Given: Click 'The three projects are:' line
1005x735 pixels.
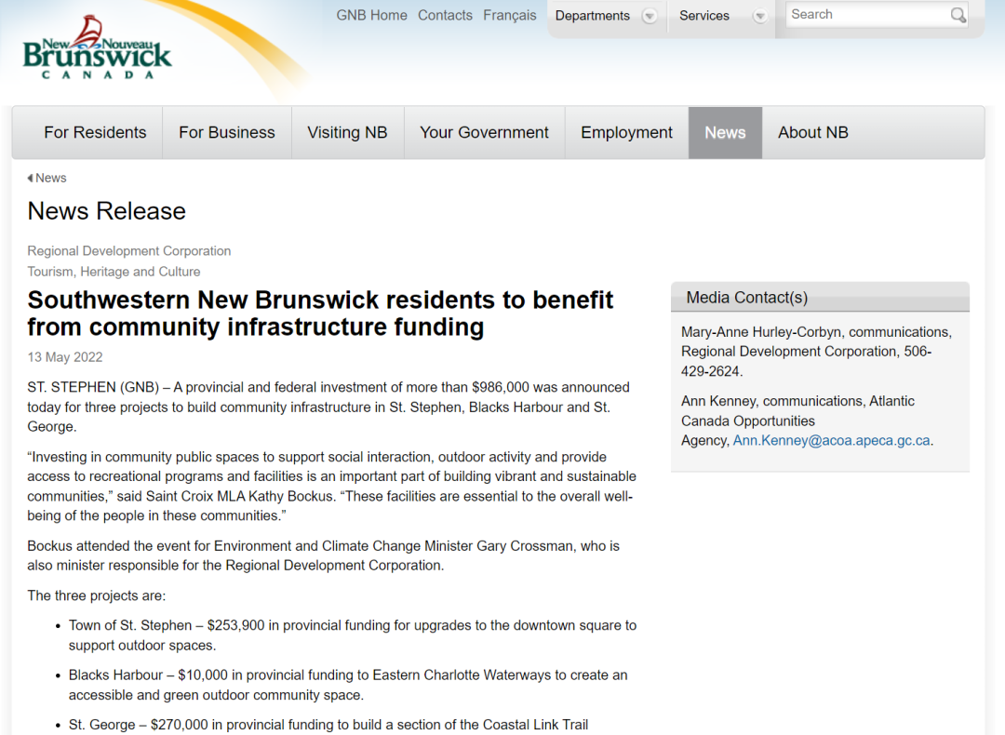Looking at the screenshot, I should (96, 596).
